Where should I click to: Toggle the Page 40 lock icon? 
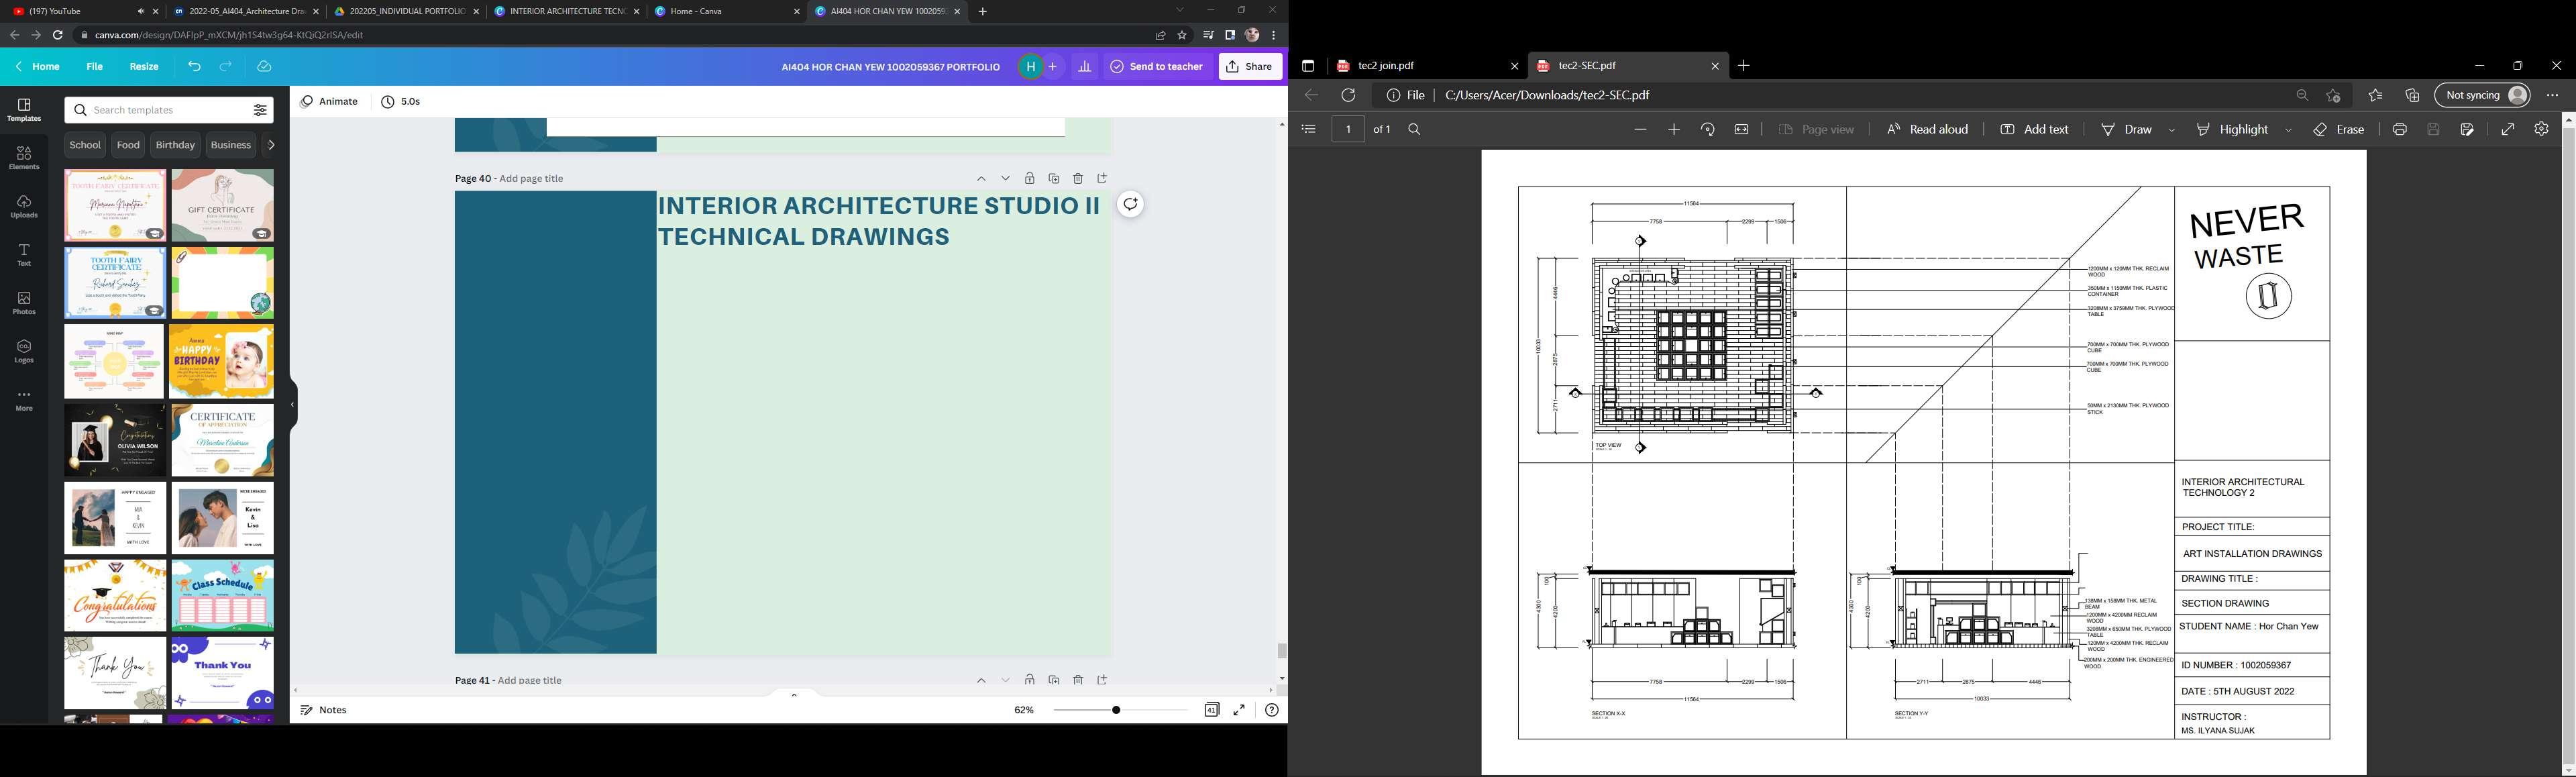click(1029, 178)
